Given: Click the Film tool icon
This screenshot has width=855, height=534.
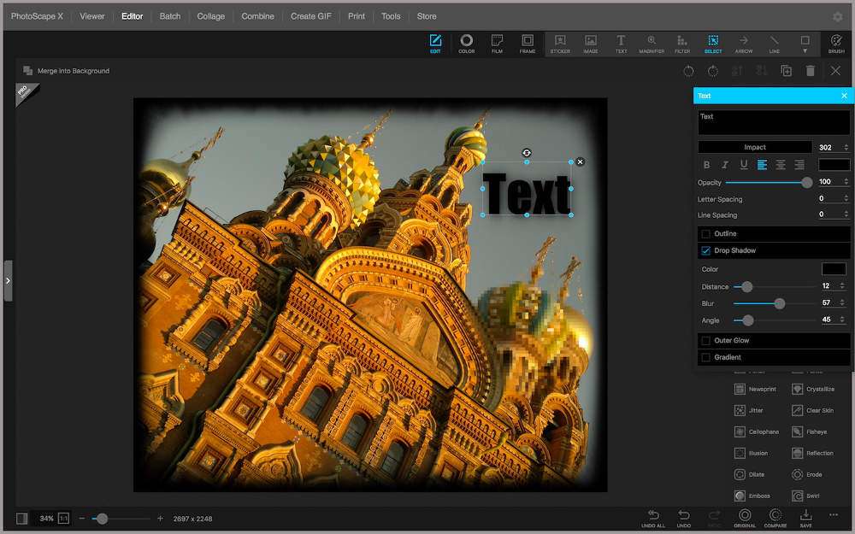Looking at the screenshot, I should click(x=497, y=44).
